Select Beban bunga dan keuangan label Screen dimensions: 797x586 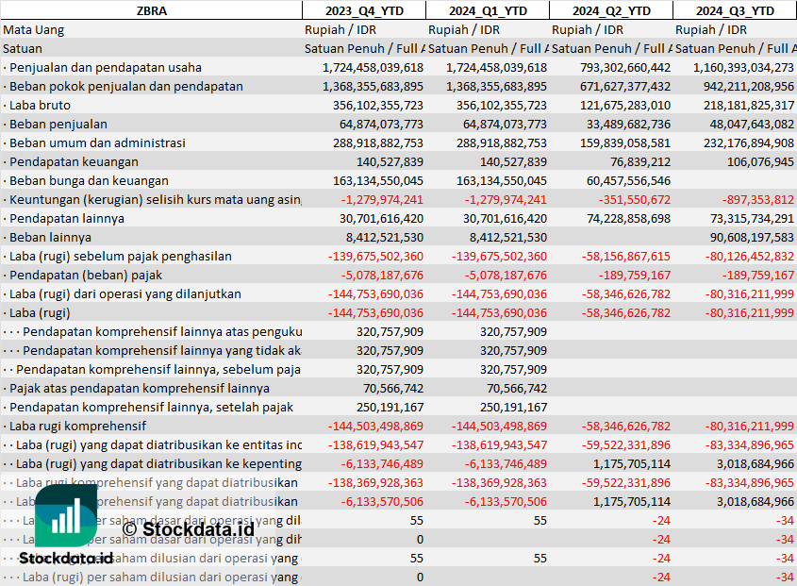pos(89,180)
